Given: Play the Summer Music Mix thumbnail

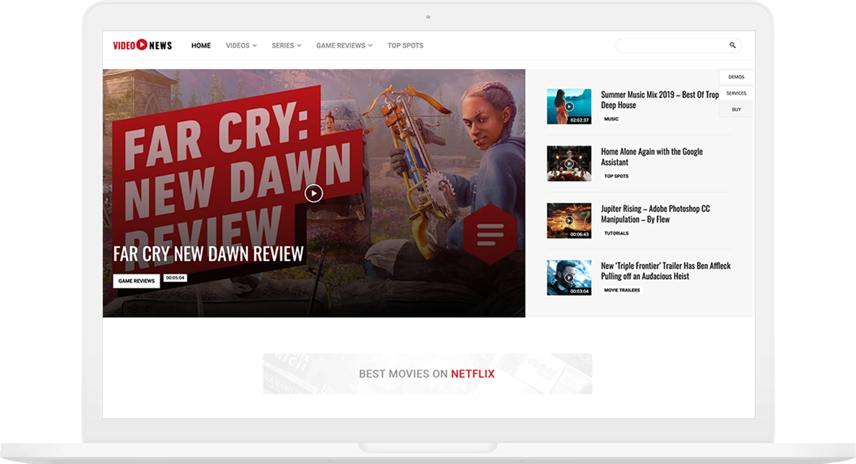Looking at the screenshot, I should 569,106.
